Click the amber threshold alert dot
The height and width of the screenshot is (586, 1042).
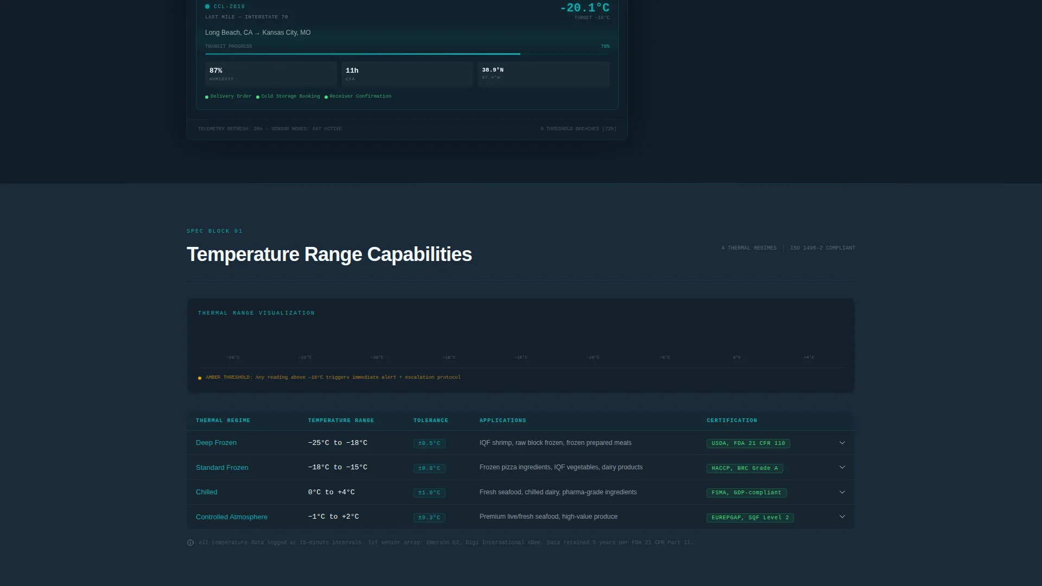(200, 378)
